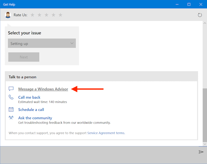Rate two stars in Rate Us

click(39, 15)
